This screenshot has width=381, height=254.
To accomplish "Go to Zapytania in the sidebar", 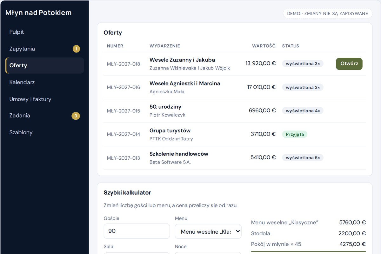I will click(x=44, y=49).
